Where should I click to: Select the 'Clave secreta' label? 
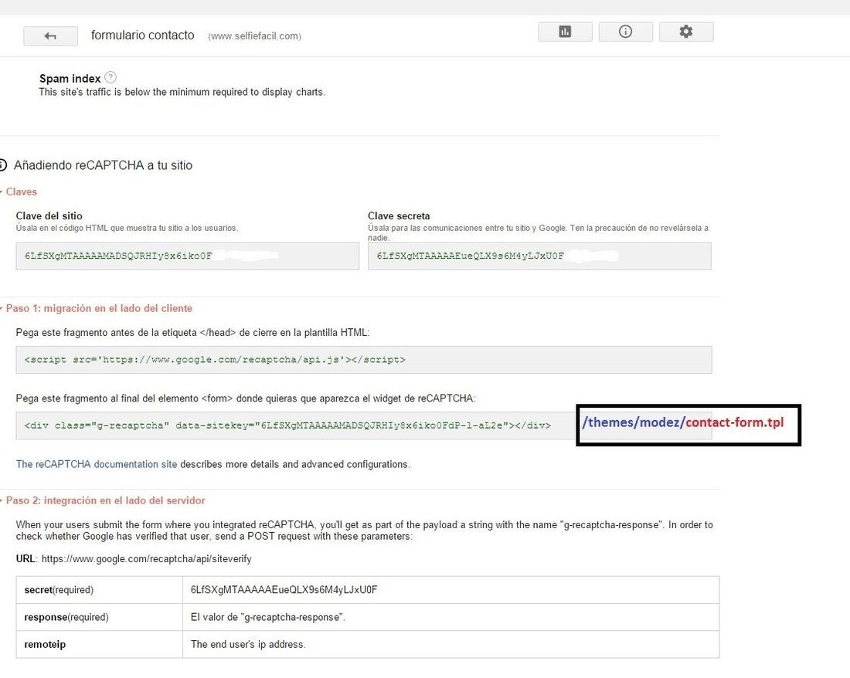[x=399, y=215]
